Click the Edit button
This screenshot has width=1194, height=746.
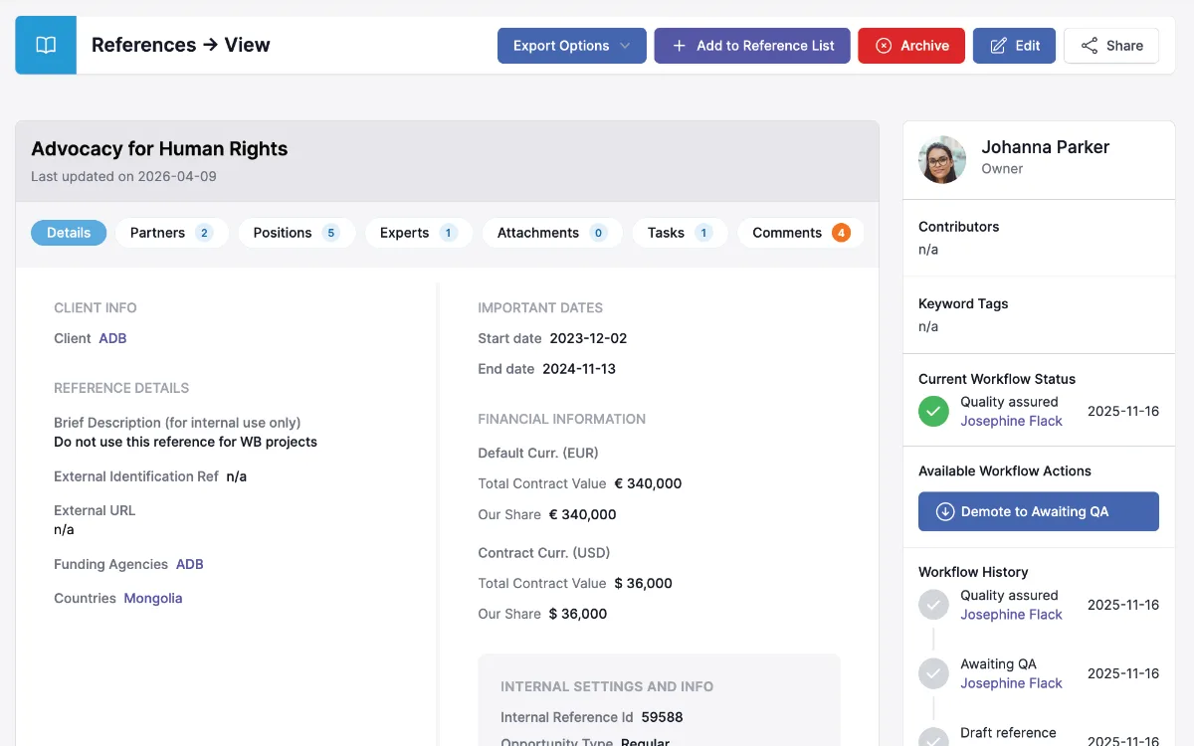point(1014,46)
